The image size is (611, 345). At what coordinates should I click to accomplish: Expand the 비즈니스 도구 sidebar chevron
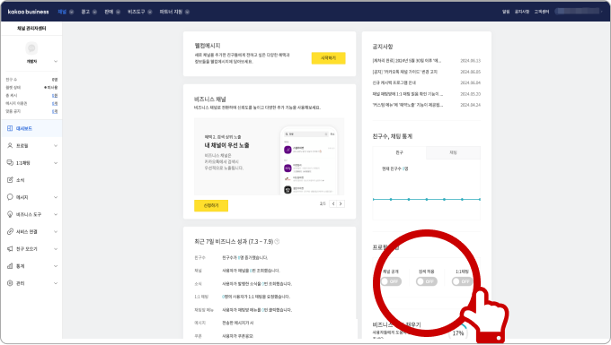tap(56, 214)
